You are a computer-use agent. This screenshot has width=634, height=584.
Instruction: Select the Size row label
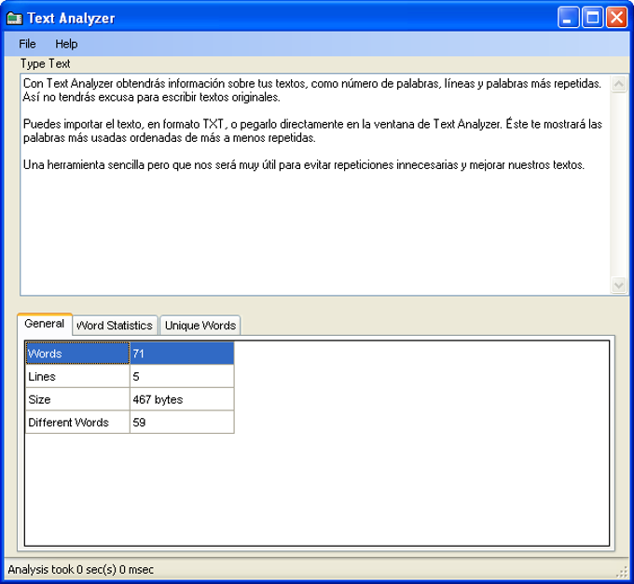[77, 399]
